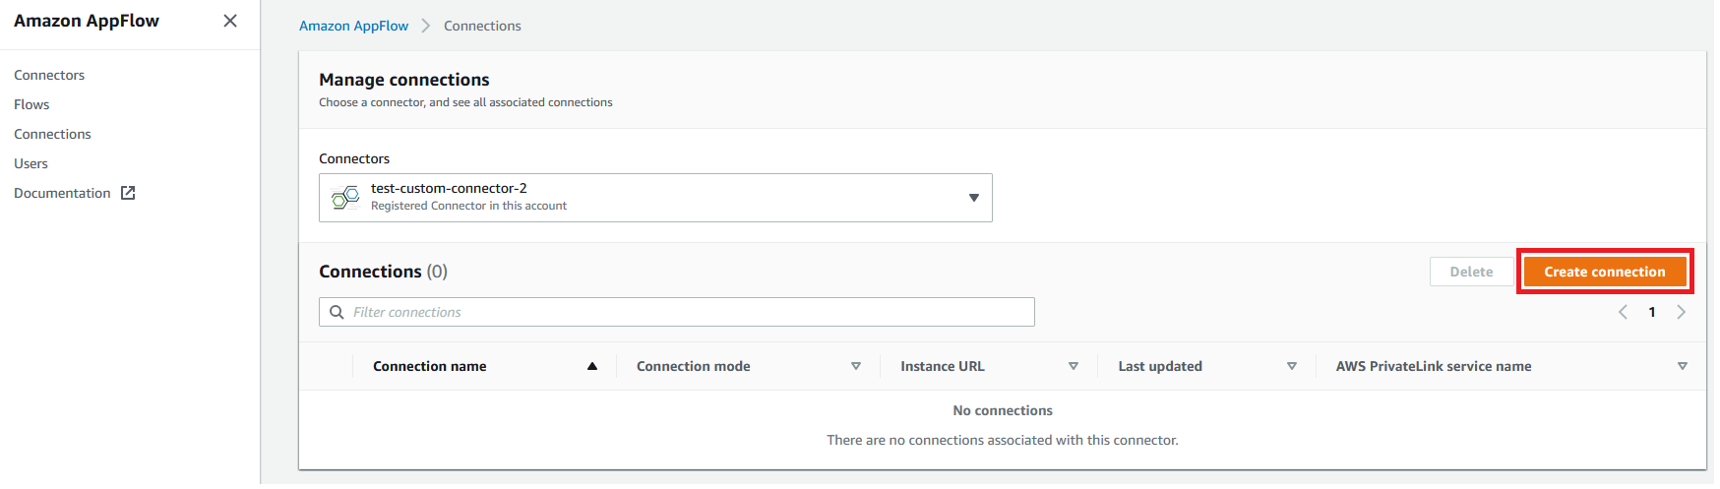Click the Connection mode sort arrow
1720x489 pixels.
coord(856,366)
